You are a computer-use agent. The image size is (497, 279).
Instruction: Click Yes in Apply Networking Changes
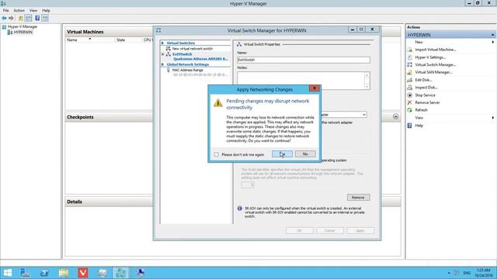pos(282,154)
